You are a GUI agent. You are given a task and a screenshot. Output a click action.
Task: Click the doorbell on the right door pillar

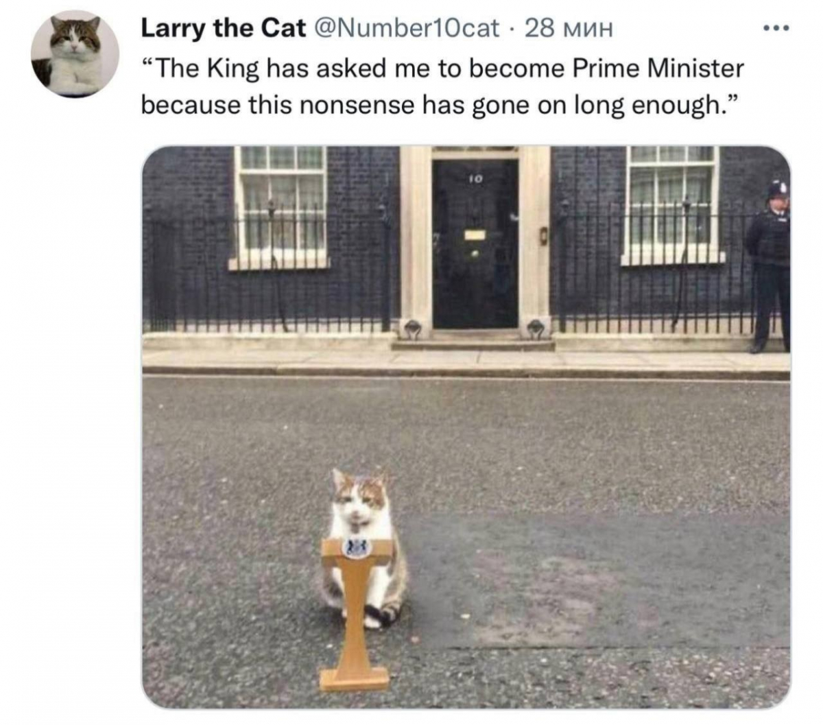(x=543, y=235)
